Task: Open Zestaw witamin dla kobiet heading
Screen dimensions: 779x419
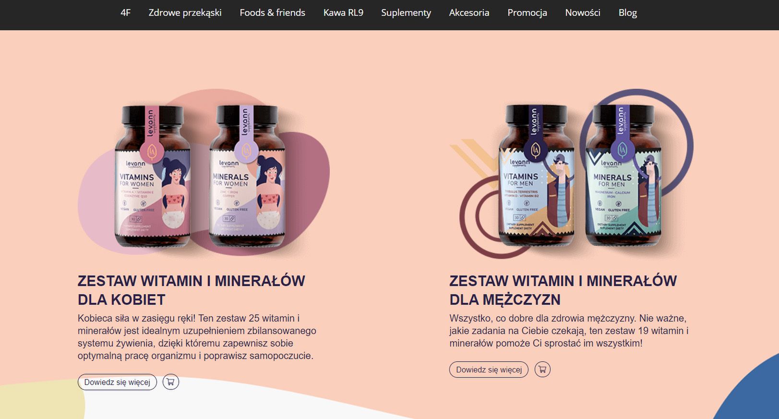Action: [192, 290]
